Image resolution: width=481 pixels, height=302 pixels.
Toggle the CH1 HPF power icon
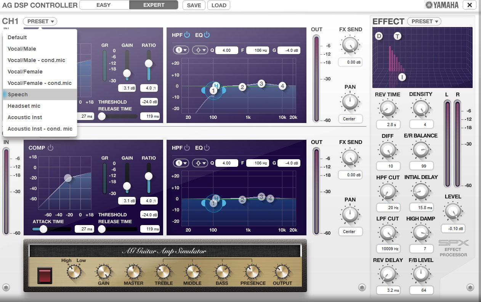tap(187, 35)
